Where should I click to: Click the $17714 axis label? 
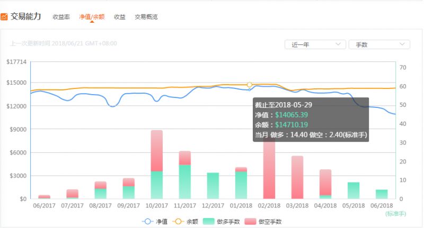pyautogui.click(x=16, y=62)
